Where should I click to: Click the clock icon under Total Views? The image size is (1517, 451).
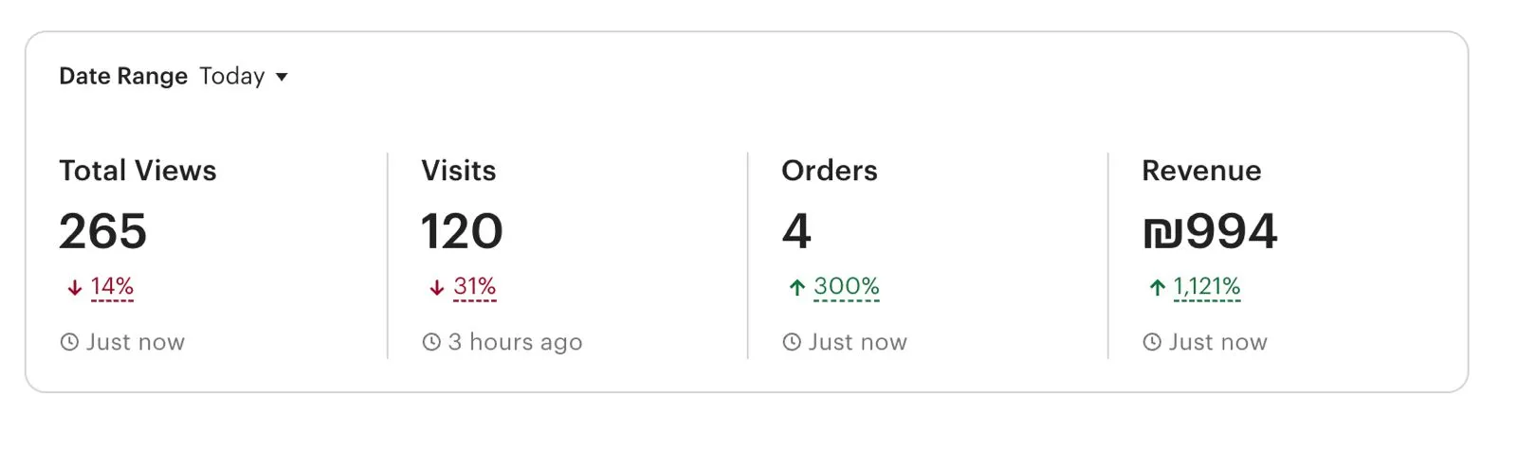click(x=69, y=342)
